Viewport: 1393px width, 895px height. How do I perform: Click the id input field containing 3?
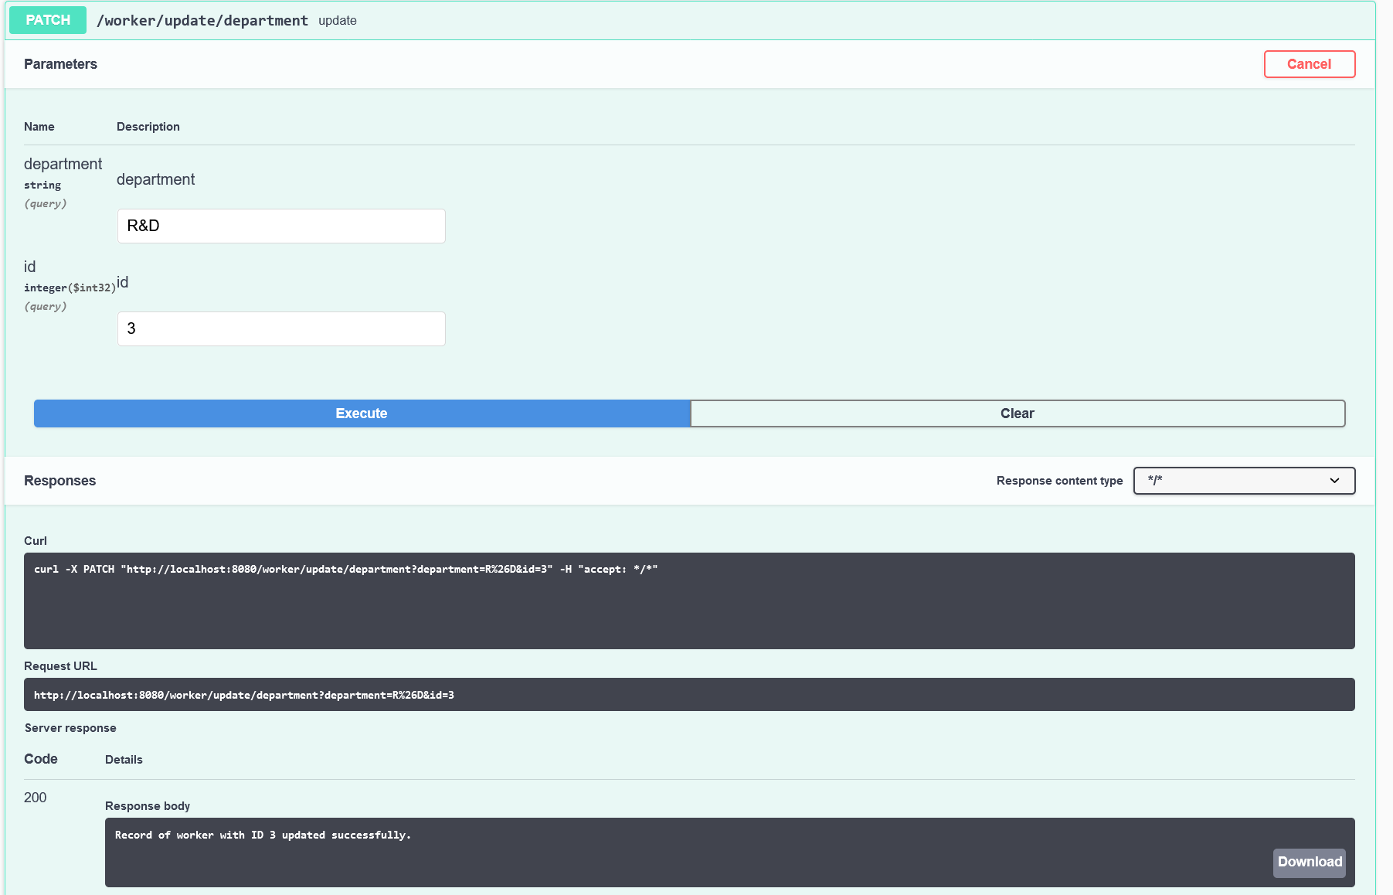[281, 328]
